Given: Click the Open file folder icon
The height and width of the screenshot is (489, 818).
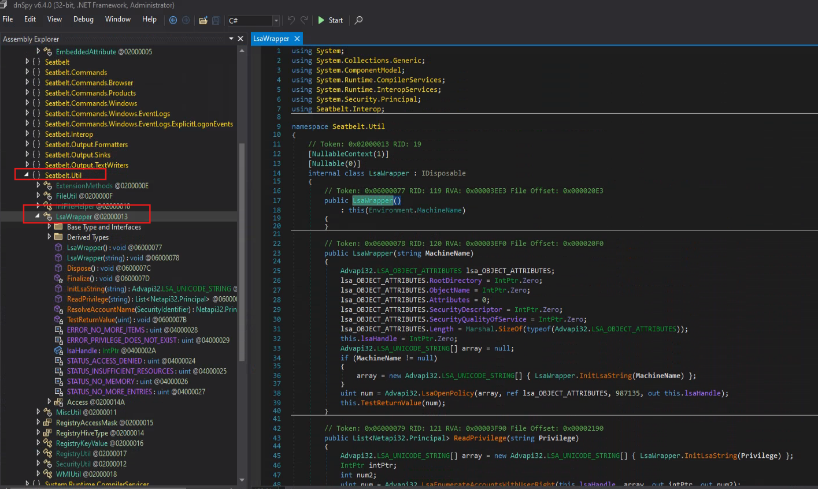Looking at the screenshot, I should 203,20.
